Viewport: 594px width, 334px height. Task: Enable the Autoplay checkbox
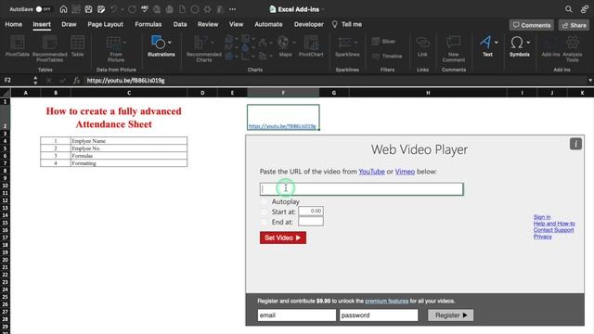(264, 201)
